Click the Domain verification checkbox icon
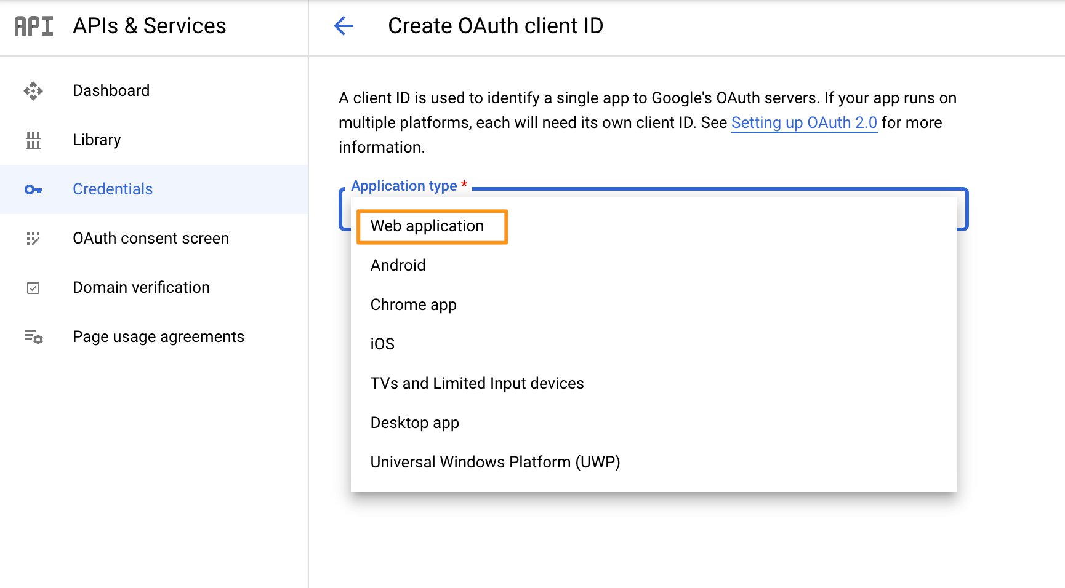 [33, 288]
